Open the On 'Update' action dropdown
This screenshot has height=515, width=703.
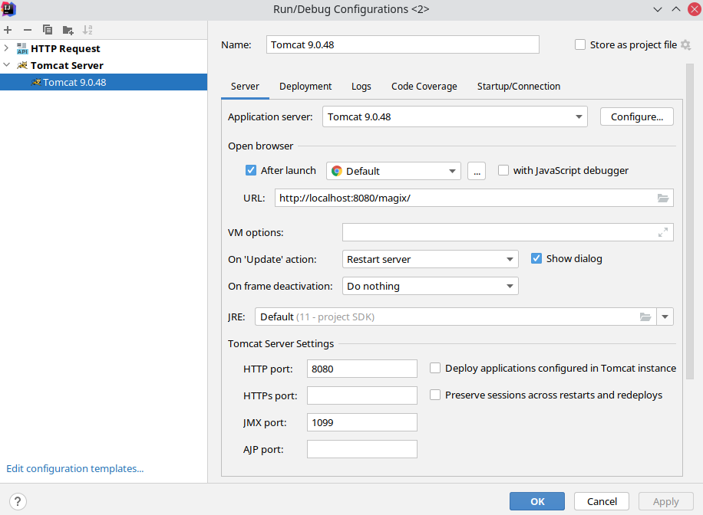click(x=430, y=259)
